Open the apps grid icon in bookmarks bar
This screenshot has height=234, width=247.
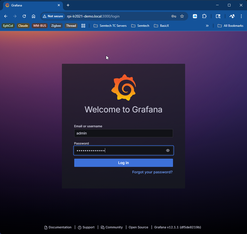pyautogui.click(x=83, y=26)
